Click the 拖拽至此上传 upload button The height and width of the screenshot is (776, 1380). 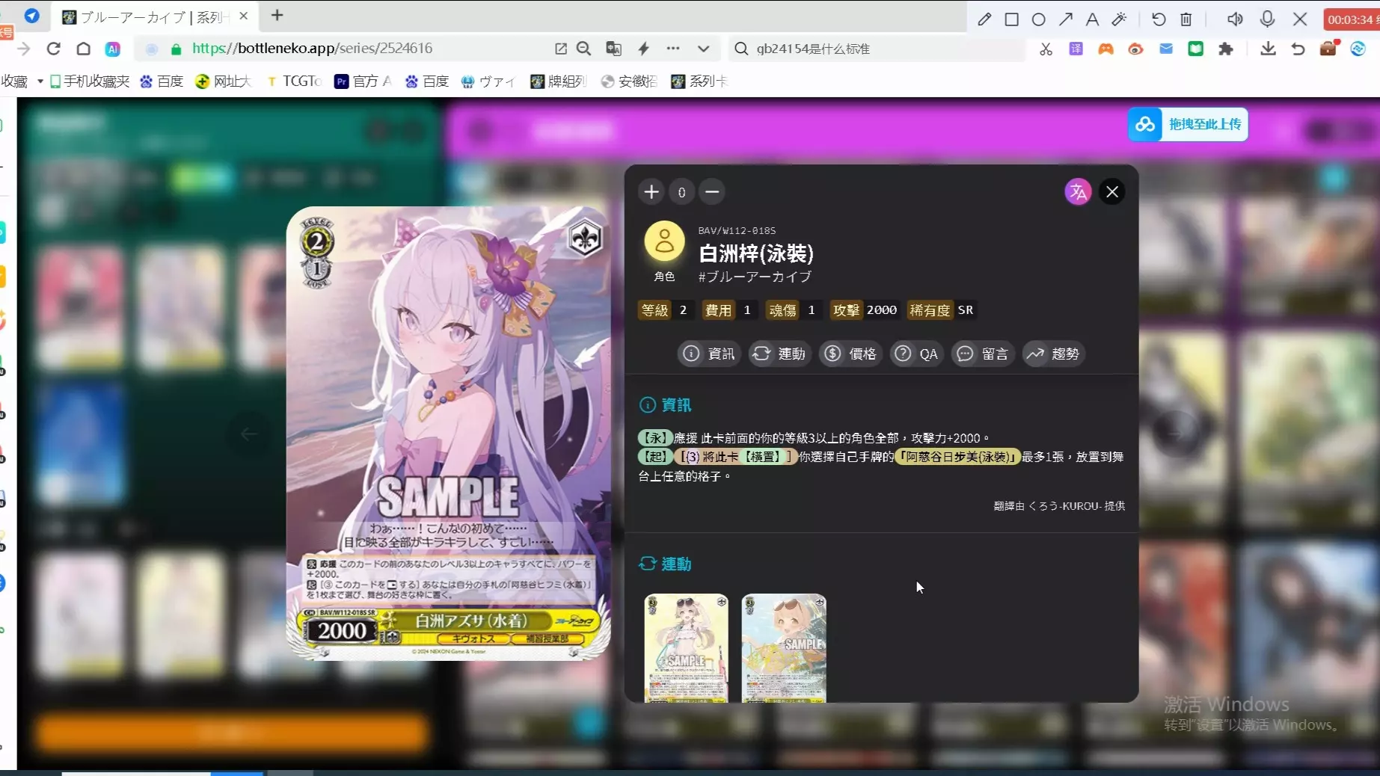point(1188,124)
